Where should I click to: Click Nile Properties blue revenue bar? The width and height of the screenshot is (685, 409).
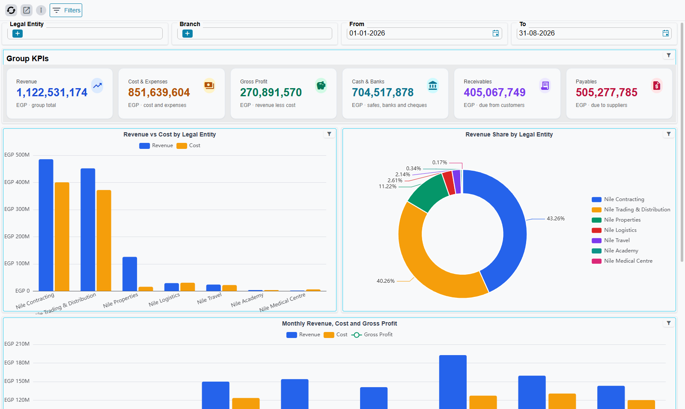point(130,274)
